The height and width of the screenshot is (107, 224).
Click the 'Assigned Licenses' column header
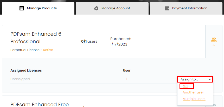point(26,70)
